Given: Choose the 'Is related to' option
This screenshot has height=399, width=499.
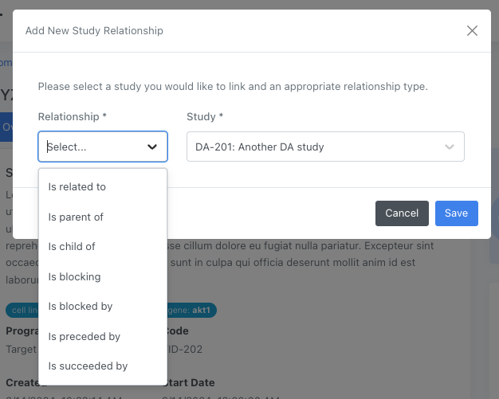Looking at the screenshot, I should (77, 187).
